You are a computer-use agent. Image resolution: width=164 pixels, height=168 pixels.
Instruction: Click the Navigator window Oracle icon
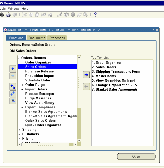pos(5,30)
